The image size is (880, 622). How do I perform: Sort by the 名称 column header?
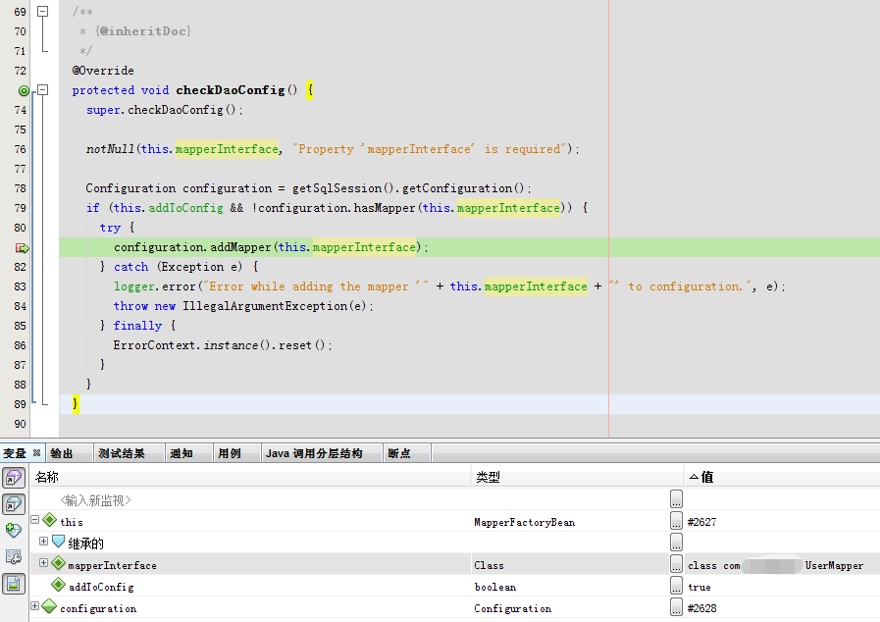(x=250, y=477)
